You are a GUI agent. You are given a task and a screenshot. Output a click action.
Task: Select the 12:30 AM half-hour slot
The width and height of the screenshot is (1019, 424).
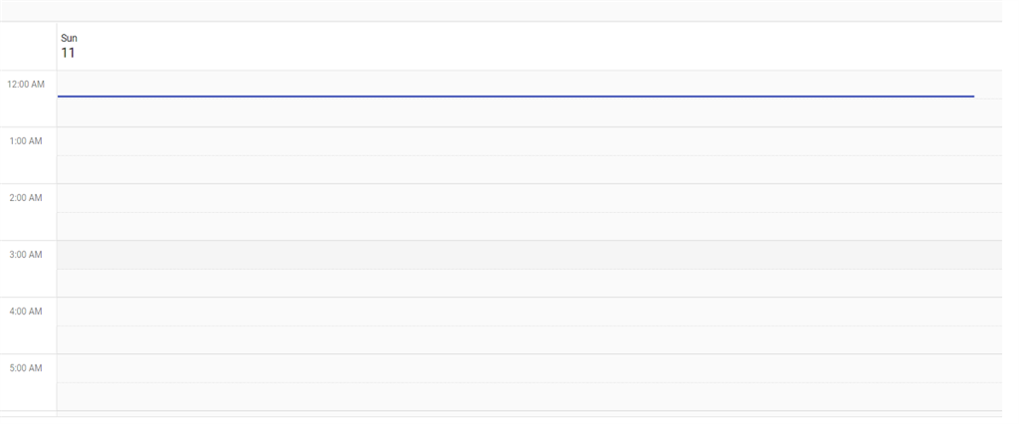coord(527,112)
